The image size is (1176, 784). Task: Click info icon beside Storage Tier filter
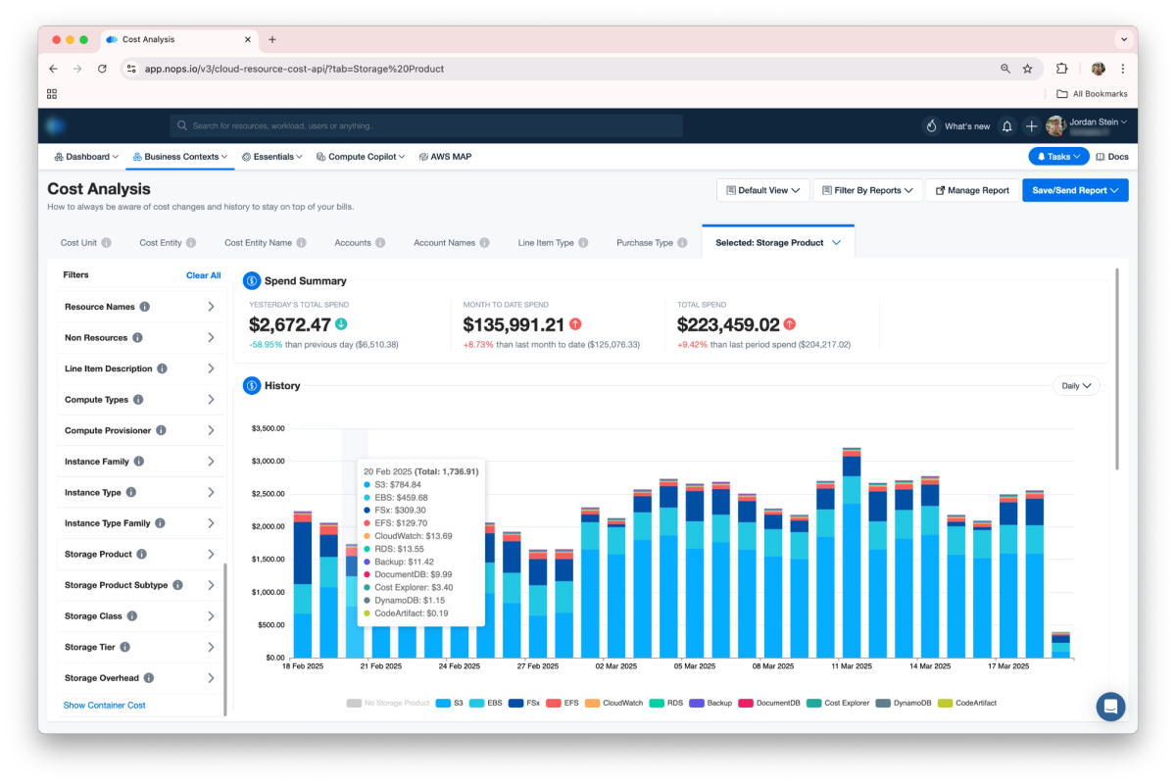tap(124, 647)
